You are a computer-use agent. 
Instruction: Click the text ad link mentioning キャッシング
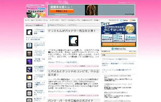point(118,85)
